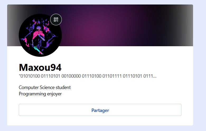
Task: Click the binary group 01110100
Action: (x=92, y=76)
